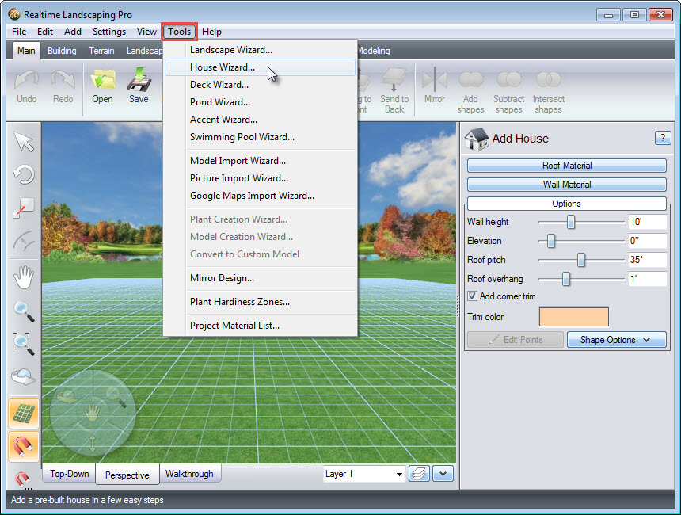Select the zoom-to-region tool
Screen dimensions: 681x515
pyautogui.click(x=24, y=343)
